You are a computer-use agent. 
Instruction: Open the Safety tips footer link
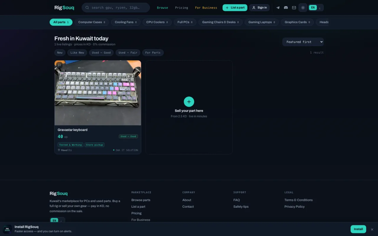tap(241, 206)
